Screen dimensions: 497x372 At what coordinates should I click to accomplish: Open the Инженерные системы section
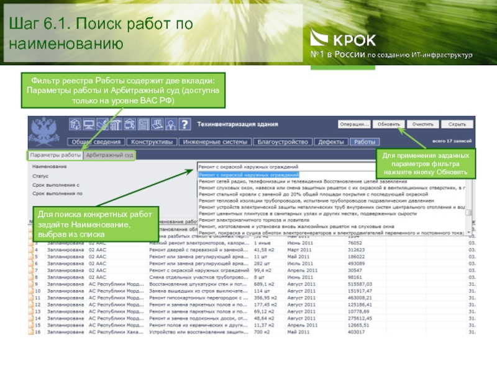(x=215, y=142)
